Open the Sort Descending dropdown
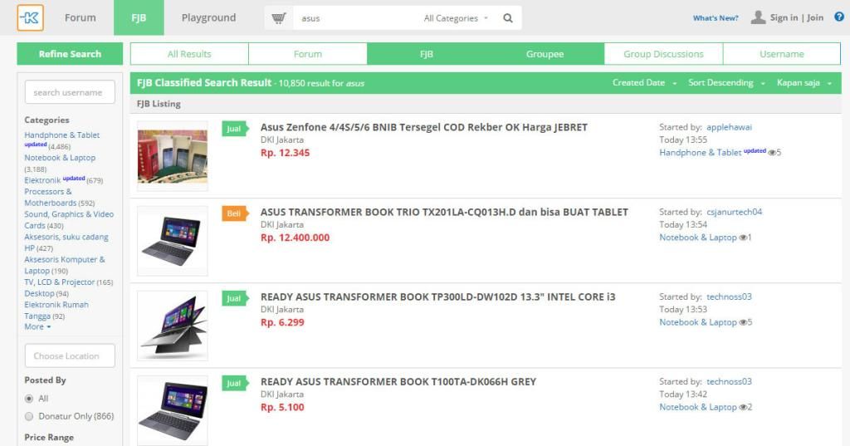Image resolution: width=850 pixels, height=446 pixels. tap(726, 83)
